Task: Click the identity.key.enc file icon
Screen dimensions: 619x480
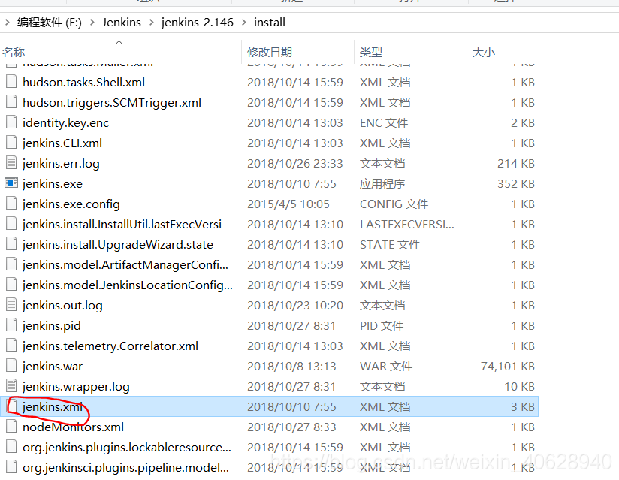Action: [x=11, y=122]
